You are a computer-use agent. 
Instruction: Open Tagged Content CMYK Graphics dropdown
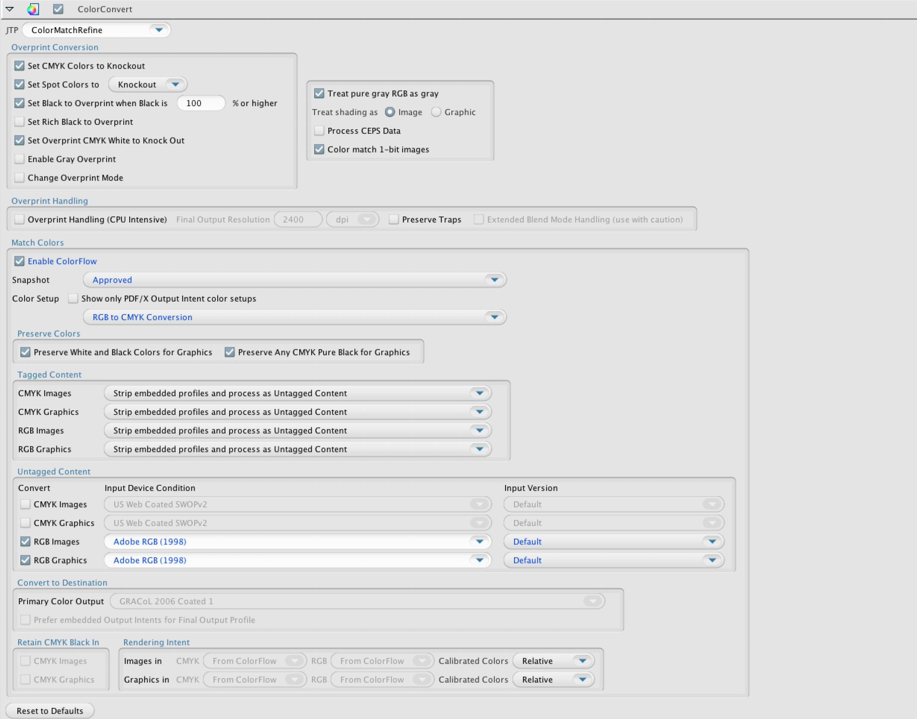pyautogui.click(x=297, y=412)
